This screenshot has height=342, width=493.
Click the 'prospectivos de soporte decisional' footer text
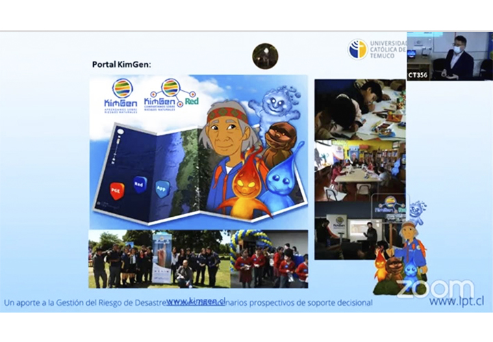(x=309, y=303)
